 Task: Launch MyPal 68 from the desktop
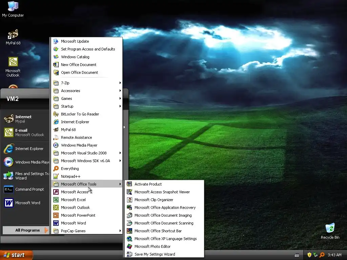click(13, 37)
